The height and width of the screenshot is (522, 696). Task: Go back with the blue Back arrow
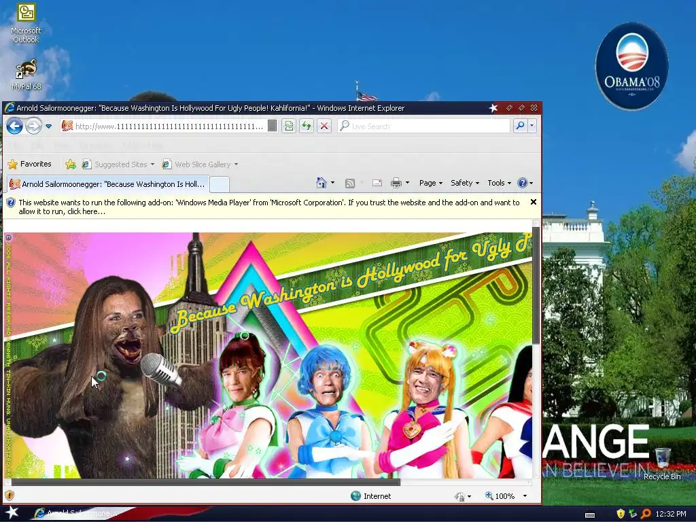coord(15,126)
